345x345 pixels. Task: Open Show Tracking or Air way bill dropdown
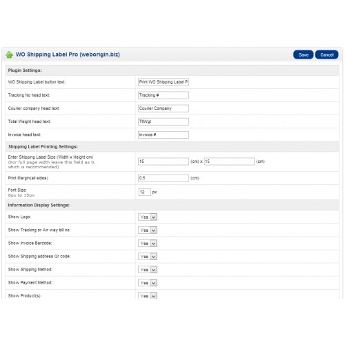[x=148, y=230]
